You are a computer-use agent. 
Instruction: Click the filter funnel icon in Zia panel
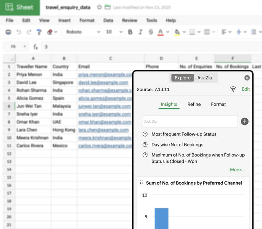coord(233,89)
